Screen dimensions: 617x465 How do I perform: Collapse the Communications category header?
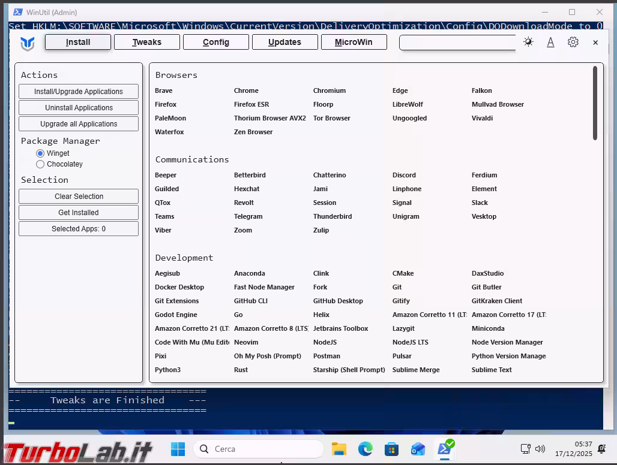tap(192, 159)
